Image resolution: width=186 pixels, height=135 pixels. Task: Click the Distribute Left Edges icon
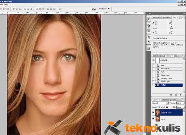48,9
